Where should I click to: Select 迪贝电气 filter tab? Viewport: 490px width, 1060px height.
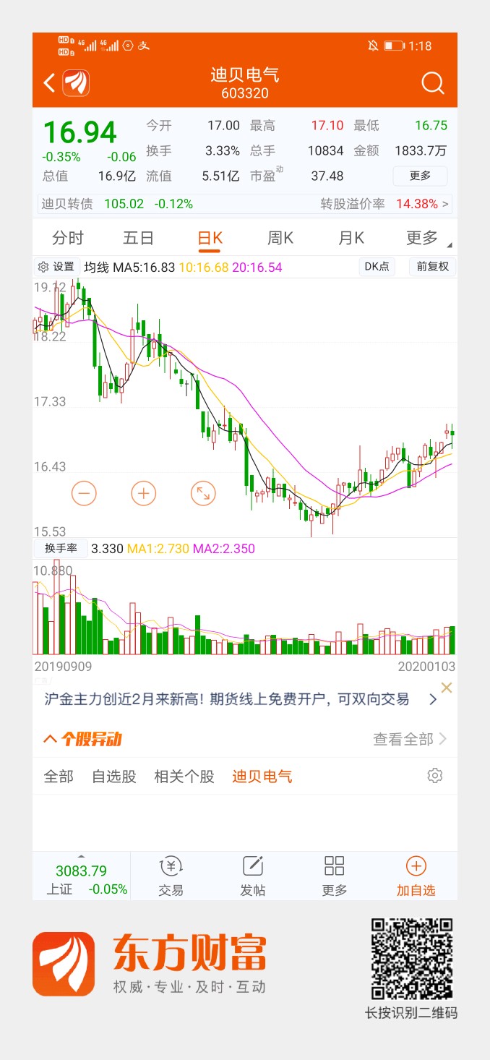point(262,777)
